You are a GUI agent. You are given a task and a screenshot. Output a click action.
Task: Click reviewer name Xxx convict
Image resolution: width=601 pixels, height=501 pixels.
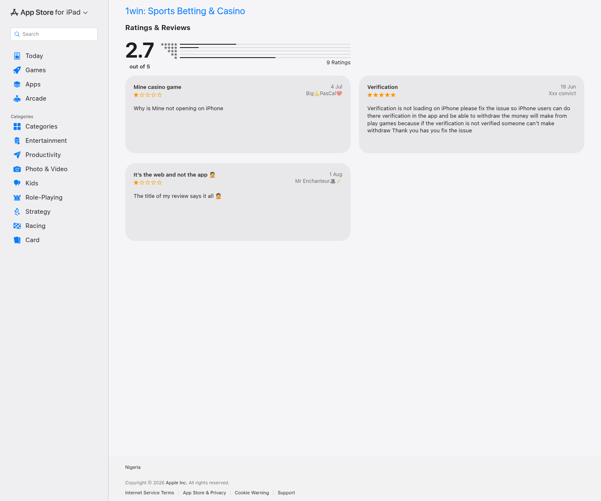tap(562, 94)
